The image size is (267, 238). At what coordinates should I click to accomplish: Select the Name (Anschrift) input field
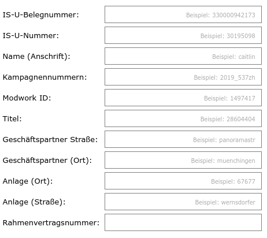tap(183, 56)
